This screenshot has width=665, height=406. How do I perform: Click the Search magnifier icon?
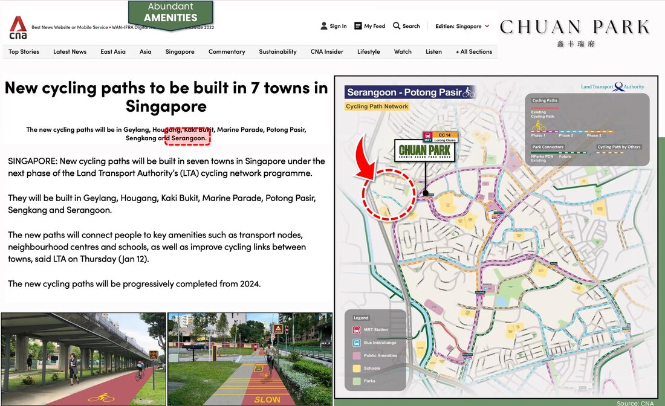pyautogui.click(x=397, y=26)
